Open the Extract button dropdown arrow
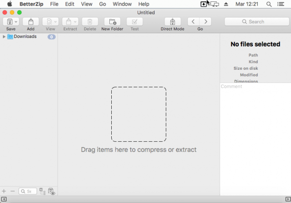 (75, 22)
